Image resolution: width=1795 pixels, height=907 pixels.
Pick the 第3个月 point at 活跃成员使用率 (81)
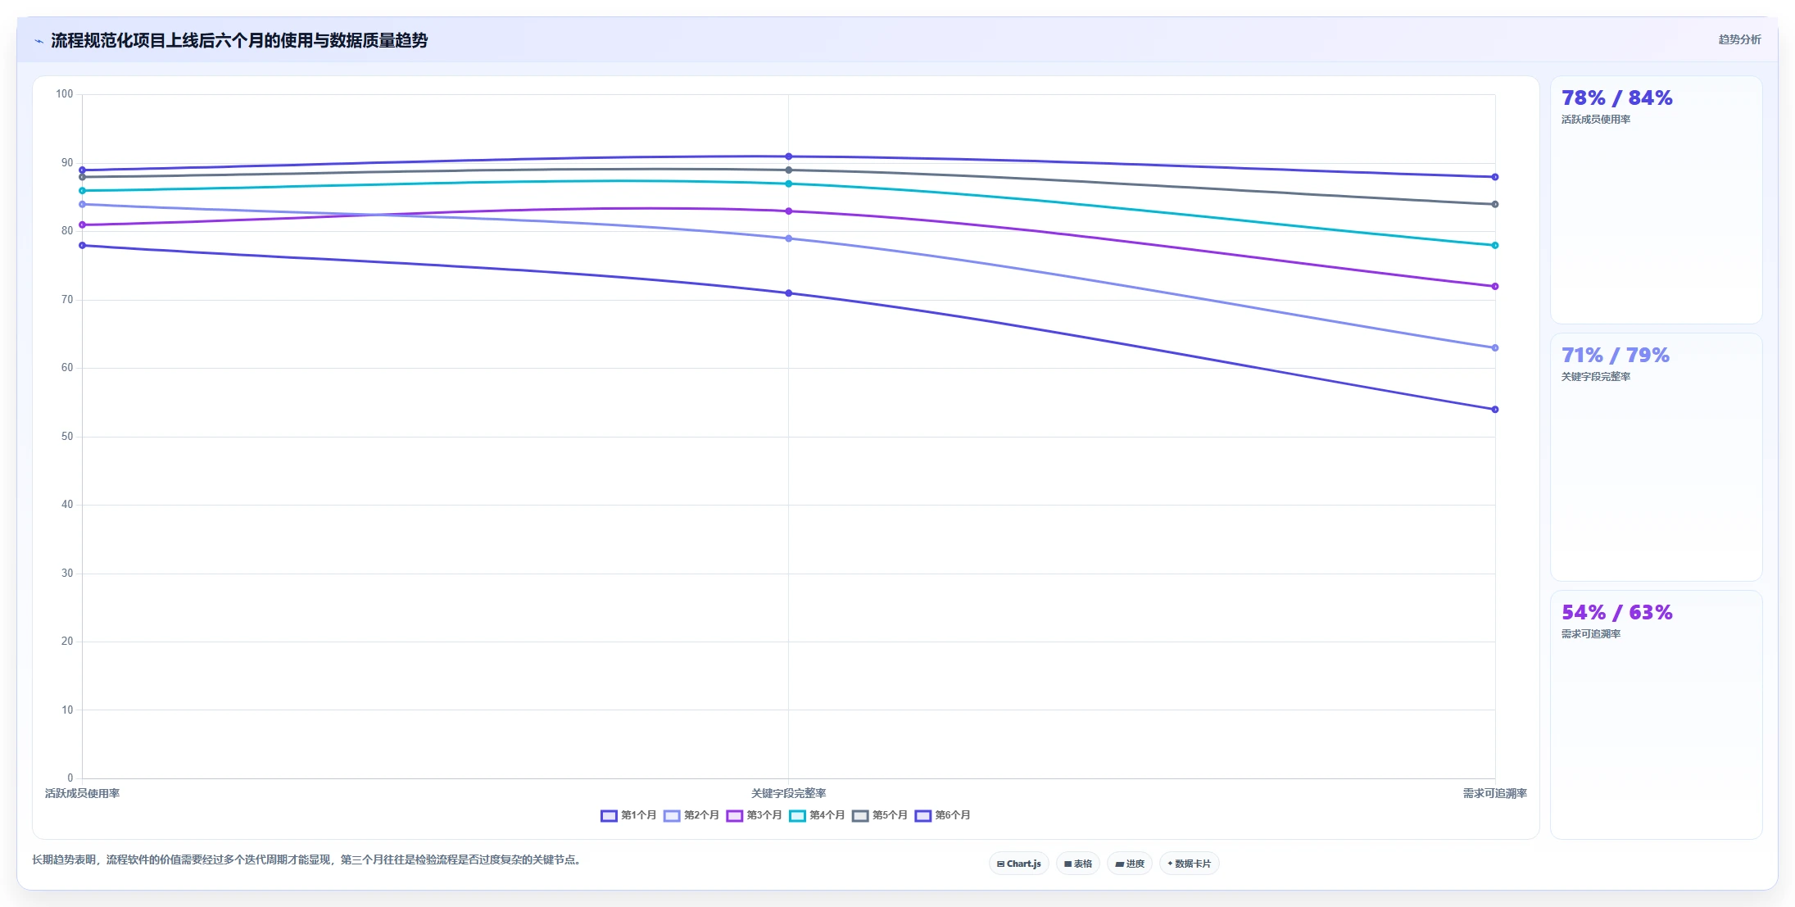[x=82, y=225]
